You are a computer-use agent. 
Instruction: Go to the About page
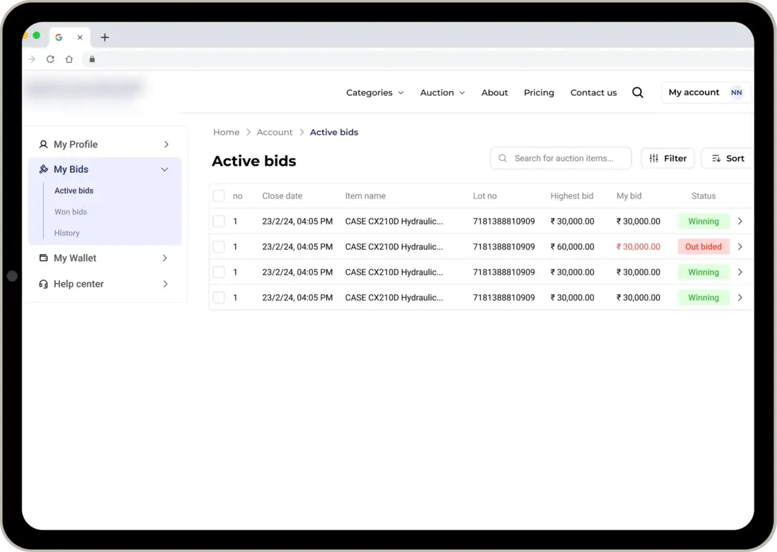(494, 92)
